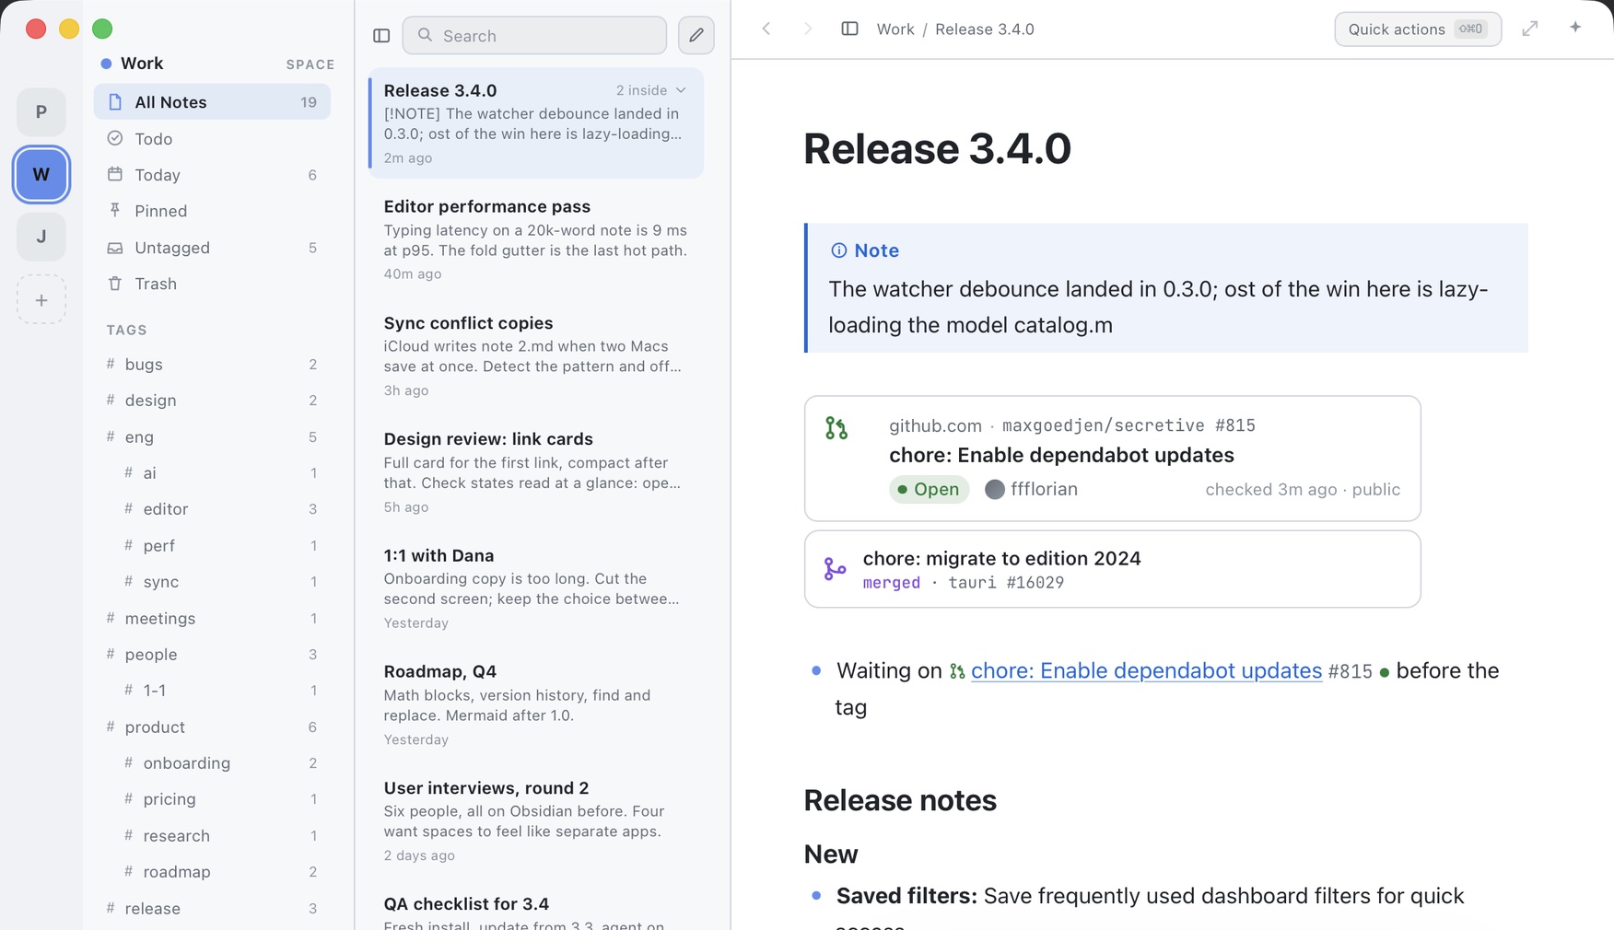Follow the 'chore: Enable dependabot updates' link
The width and height of the screenshot is (1614, 930).
click(x=1146, y=670)
